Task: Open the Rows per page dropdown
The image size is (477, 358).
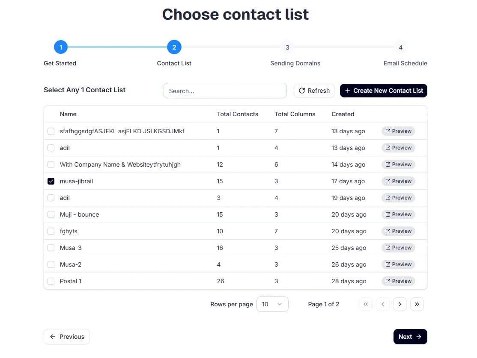Action: point(272,304)
